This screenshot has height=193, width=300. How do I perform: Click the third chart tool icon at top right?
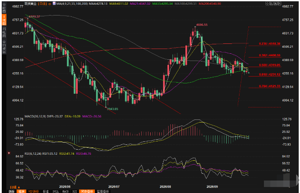pyautogui.click(x=276, y=3)
